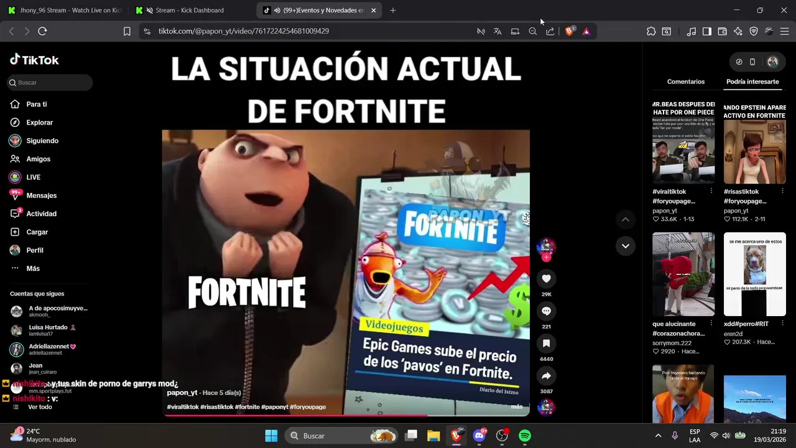Open the profile avatar menu at top right
Viewport: 796px width, 448px height.
coord(772,62)
